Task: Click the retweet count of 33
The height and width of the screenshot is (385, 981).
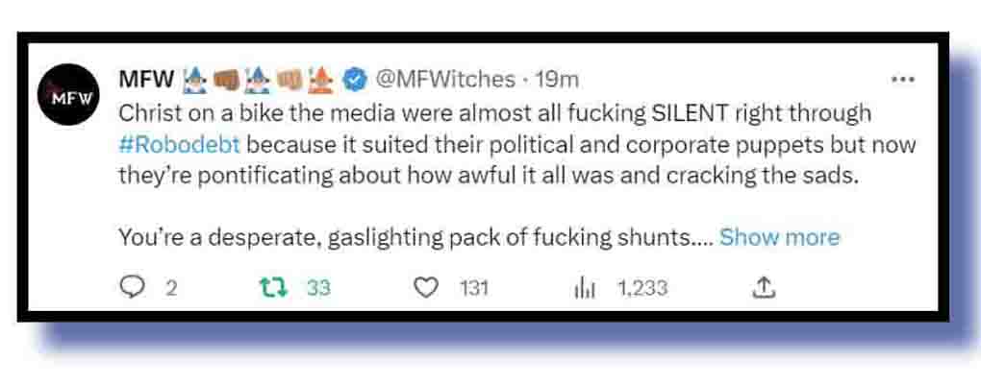Action: (318, 287)
